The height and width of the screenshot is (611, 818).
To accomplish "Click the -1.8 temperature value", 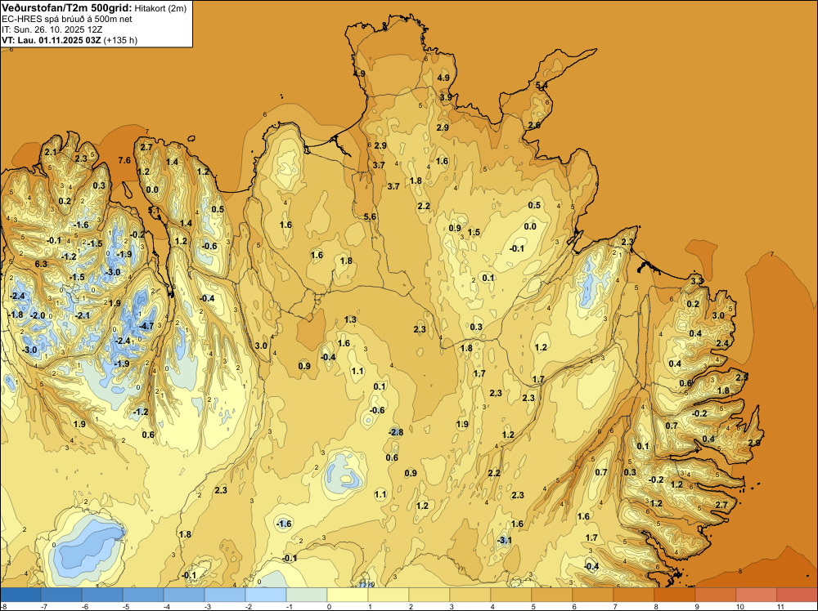I will (15, 314).
